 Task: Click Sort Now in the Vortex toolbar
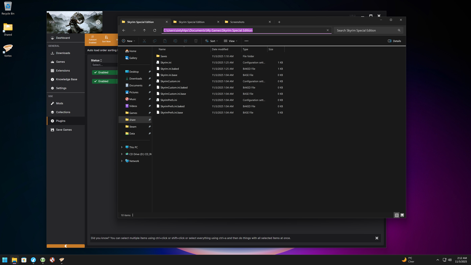click(106, 39)
